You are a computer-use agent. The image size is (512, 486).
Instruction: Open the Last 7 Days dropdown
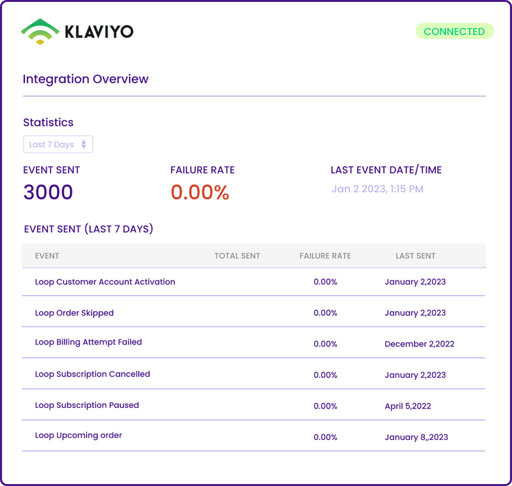click(58, 144)
